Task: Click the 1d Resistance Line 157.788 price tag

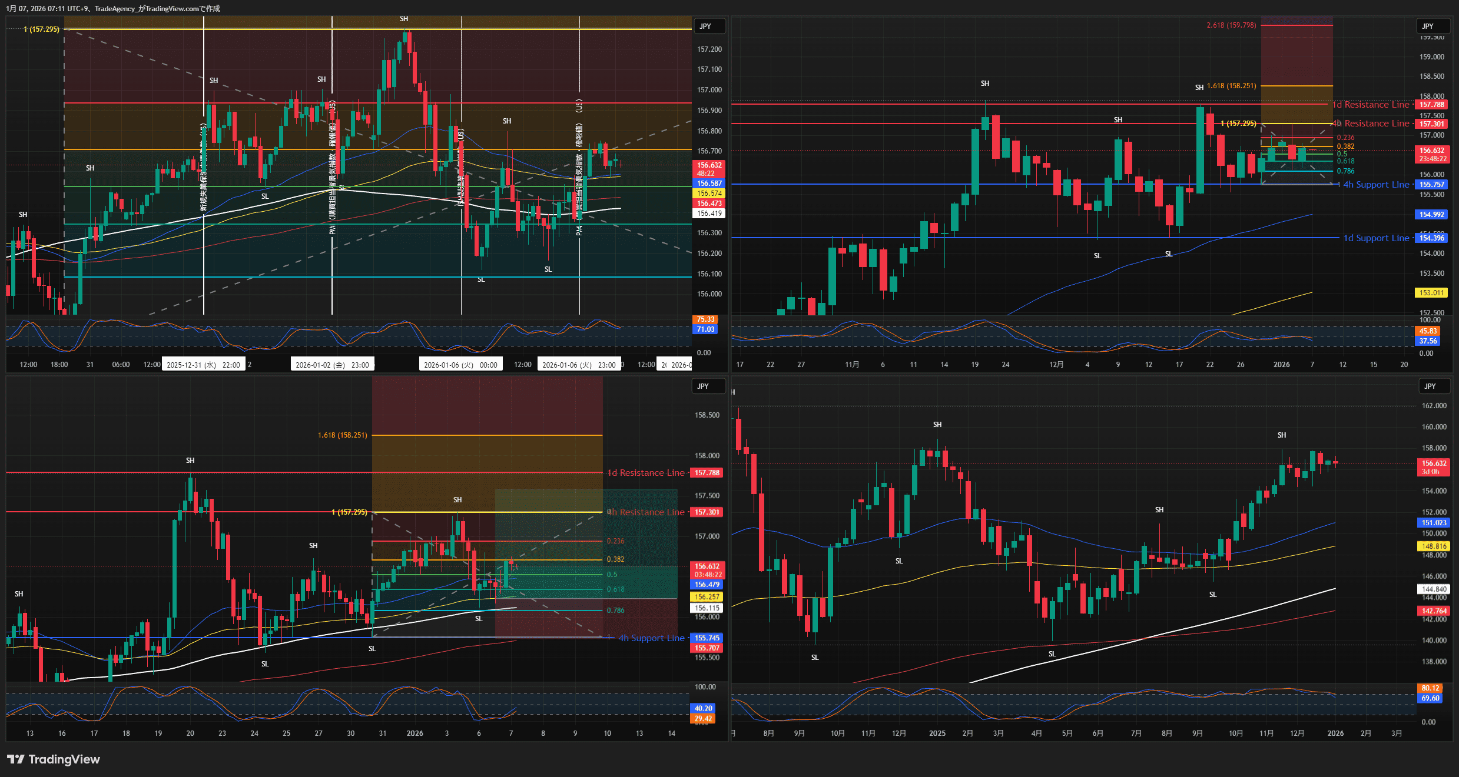Action: (1431, 105)
